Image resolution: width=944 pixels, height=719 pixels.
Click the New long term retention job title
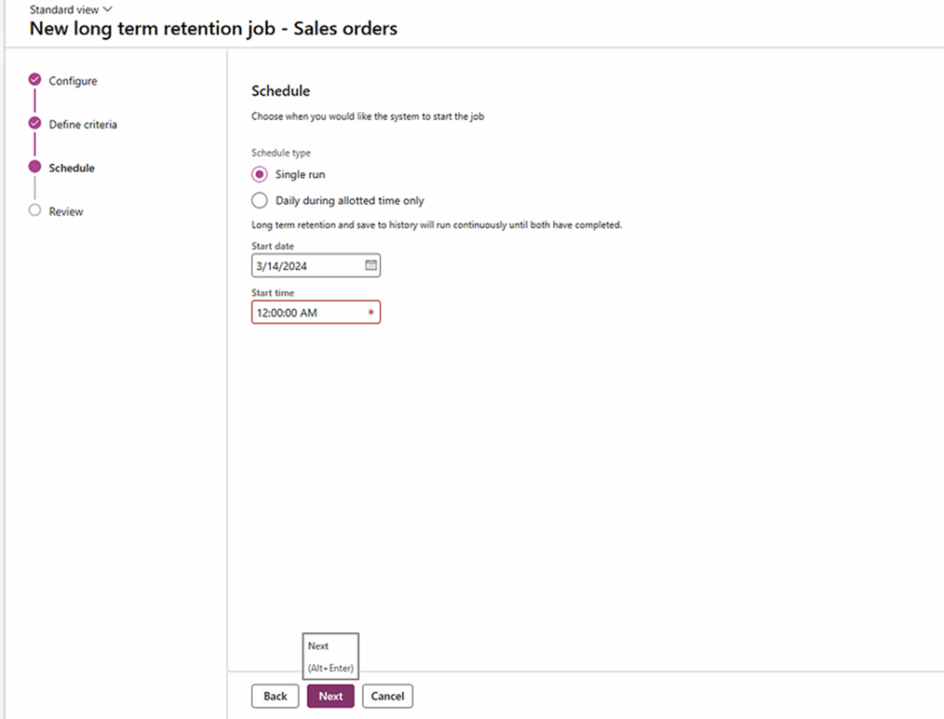(213, 29)
